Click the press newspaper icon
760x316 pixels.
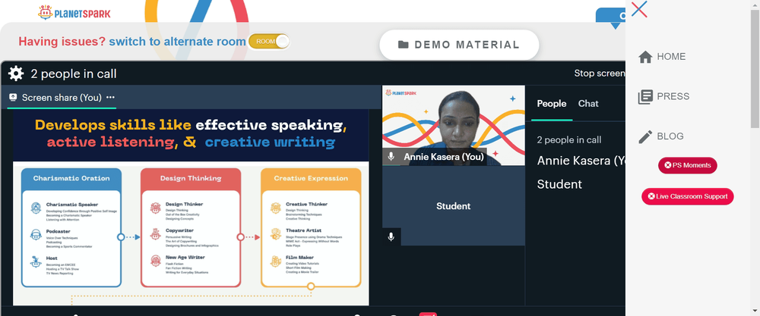click(x=645, y=97)
